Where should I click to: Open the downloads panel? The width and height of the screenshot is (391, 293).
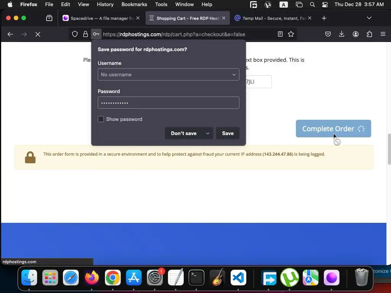tap(342, 34)
